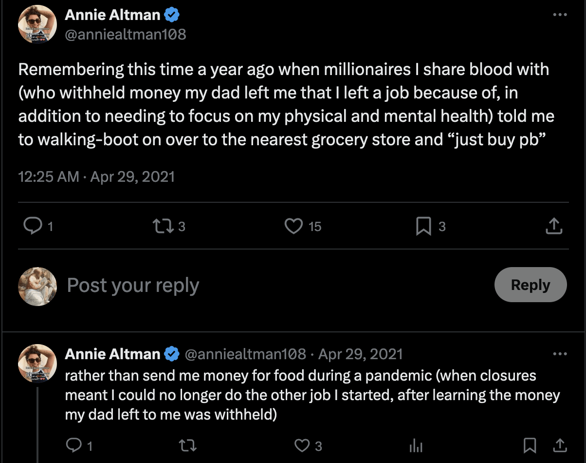Screen dimensions: 586x463
Task: View analytics for the second tweet
Action: pos(415,445)
